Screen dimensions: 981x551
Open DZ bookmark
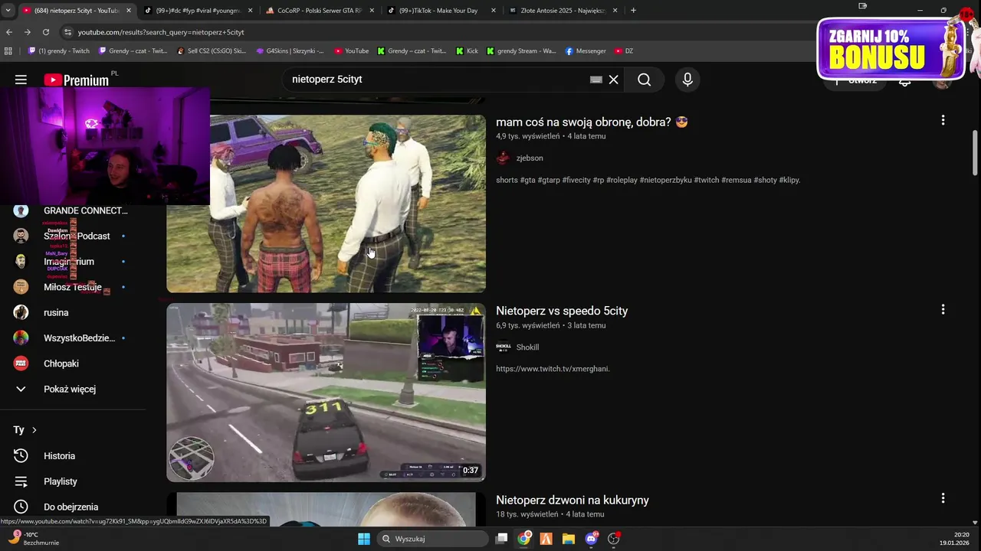(624, 51)
